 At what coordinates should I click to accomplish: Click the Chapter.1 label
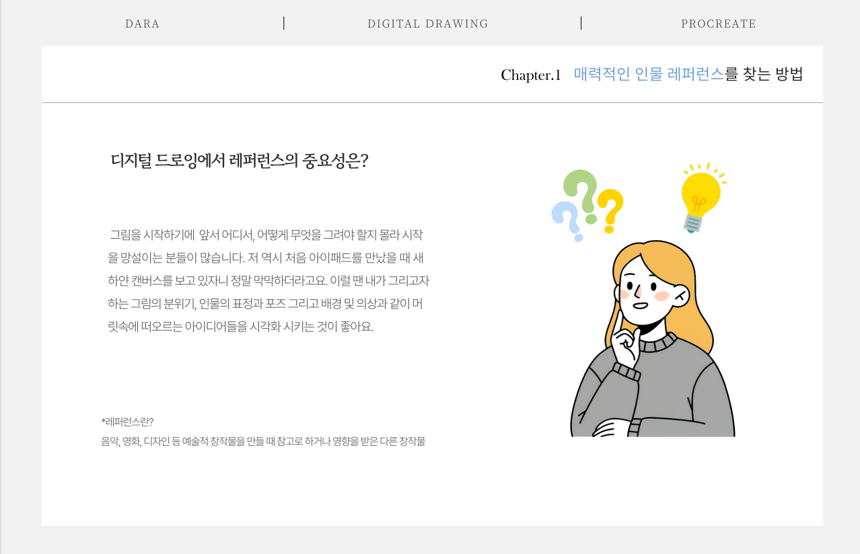coord(530,75)
